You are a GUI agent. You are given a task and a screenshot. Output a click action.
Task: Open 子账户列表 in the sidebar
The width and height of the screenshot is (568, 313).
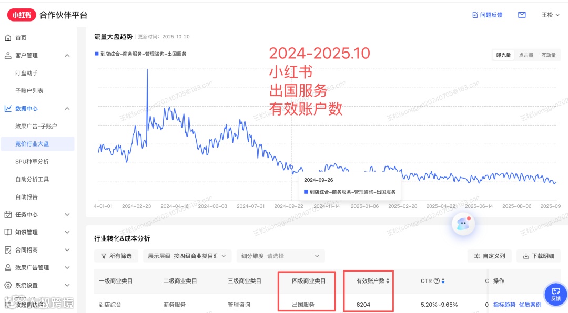click(29, 91)
